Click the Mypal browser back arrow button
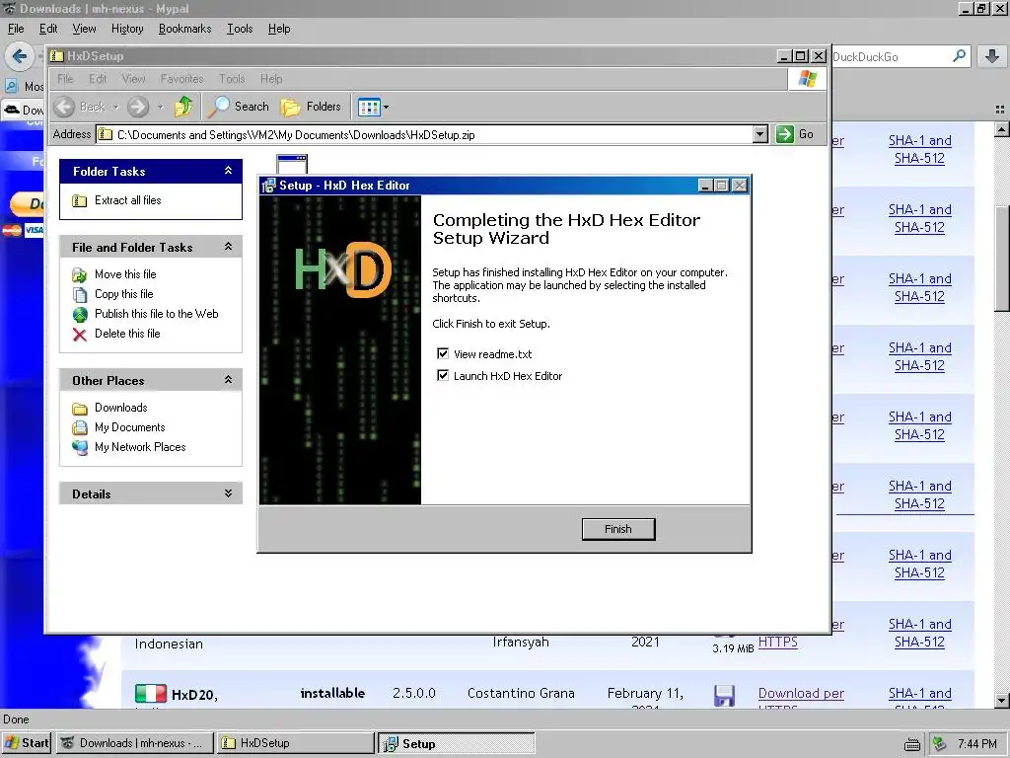 tap(20, 56)
